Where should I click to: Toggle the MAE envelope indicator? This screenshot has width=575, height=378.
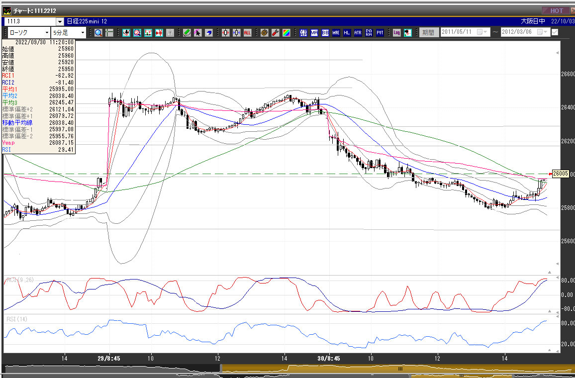[x=336, y=33]
